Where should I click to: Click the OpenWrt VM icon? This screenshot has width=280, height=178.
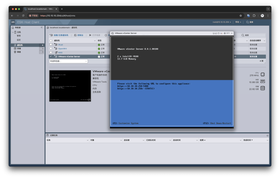[x=56, y=49]
